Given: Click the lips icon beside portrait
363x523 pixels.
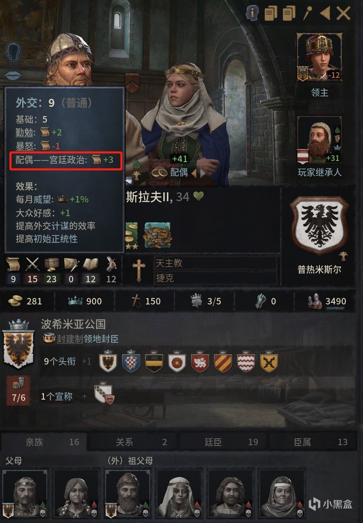Looking at the screenshot, I should [x=13, y=75].
